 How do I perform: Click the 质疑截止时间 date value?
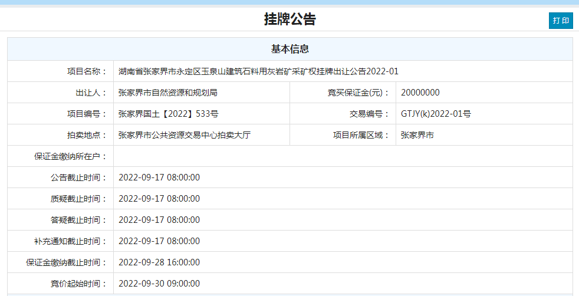click(159, 199)
